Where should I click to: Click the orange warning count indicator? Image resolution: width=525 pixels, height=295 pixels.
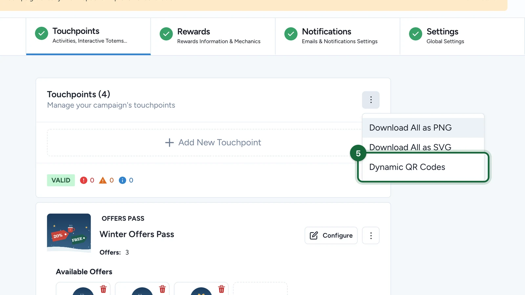[107, 180]
